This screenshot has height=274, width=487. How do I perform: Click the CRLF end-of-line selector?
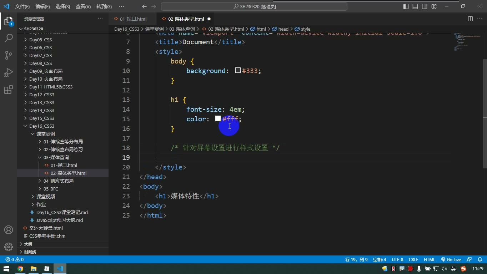coord(413,260)
